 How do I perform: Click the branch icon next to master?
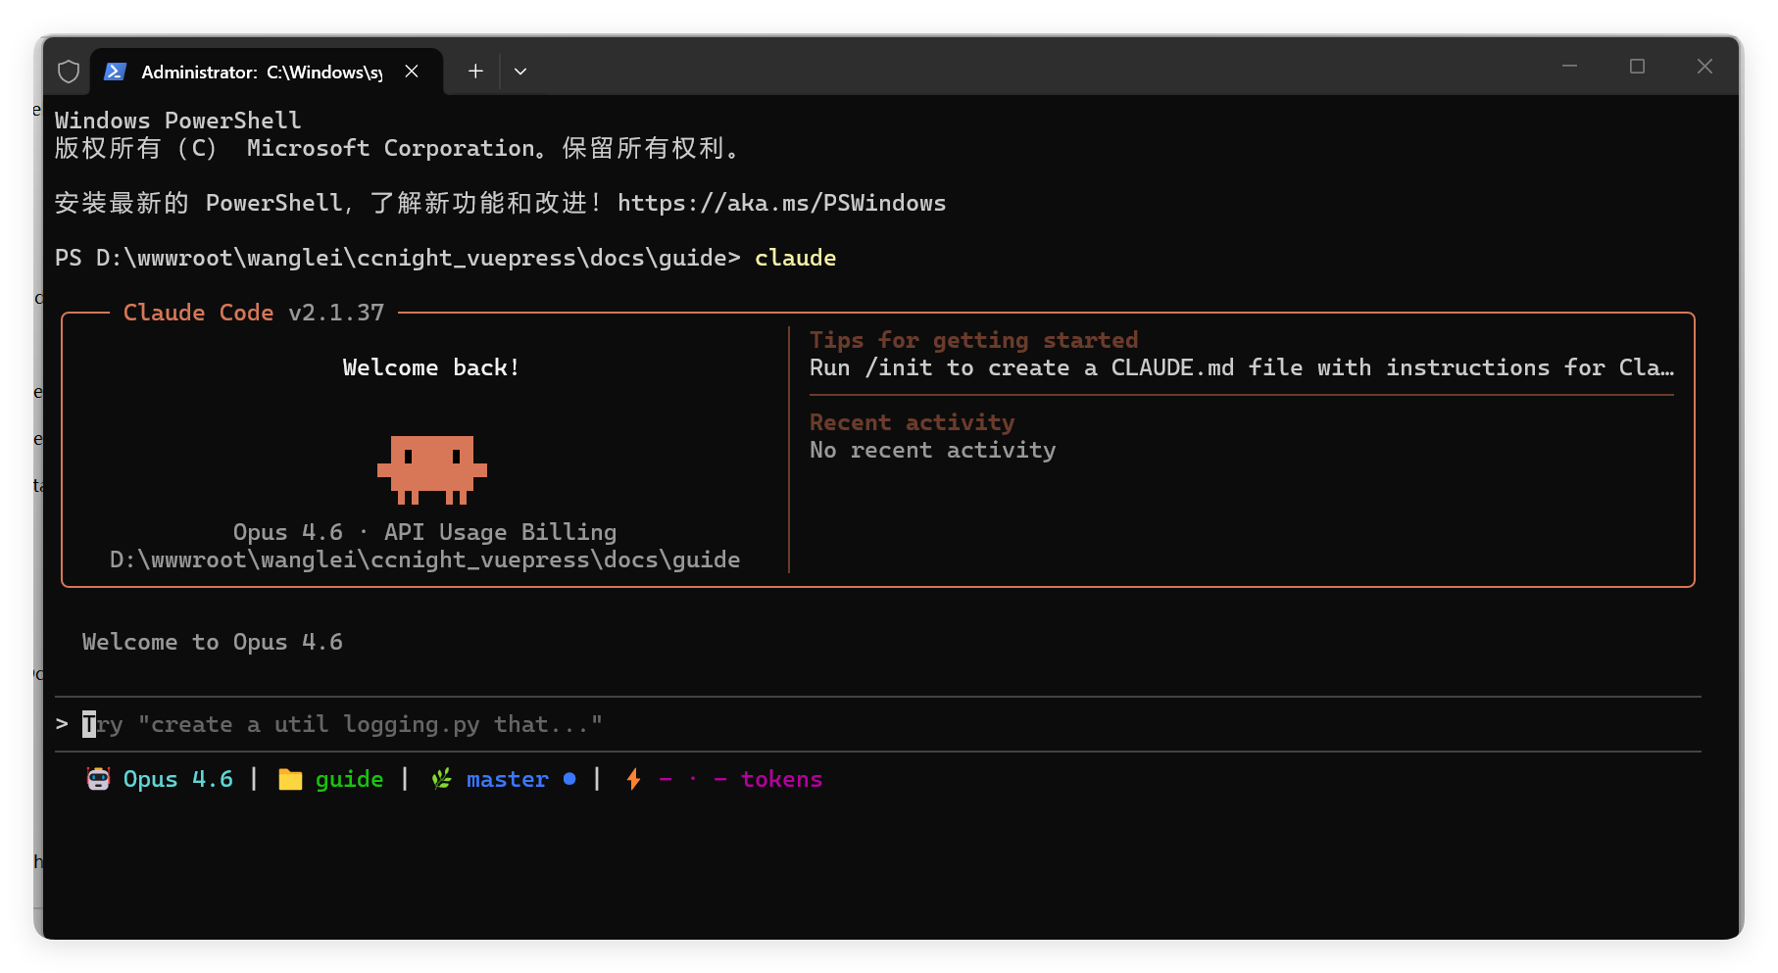coord(442,779)
